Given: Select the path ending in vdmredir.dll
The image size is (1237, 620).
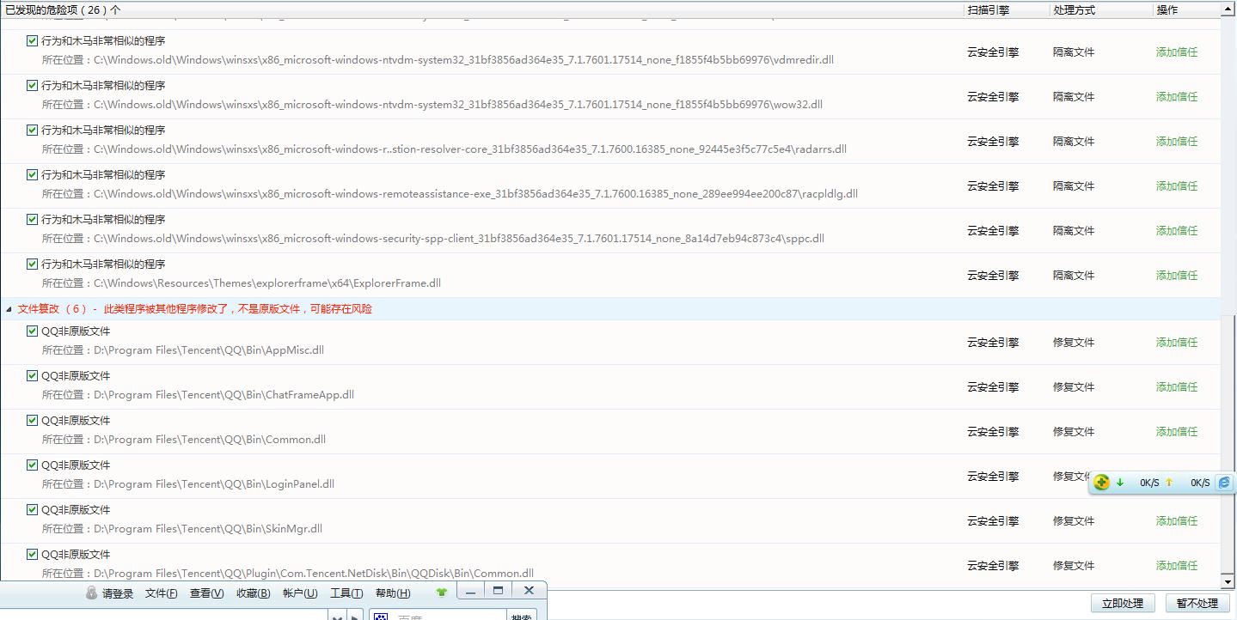Looking at the screenshot, I should point(463,60).
